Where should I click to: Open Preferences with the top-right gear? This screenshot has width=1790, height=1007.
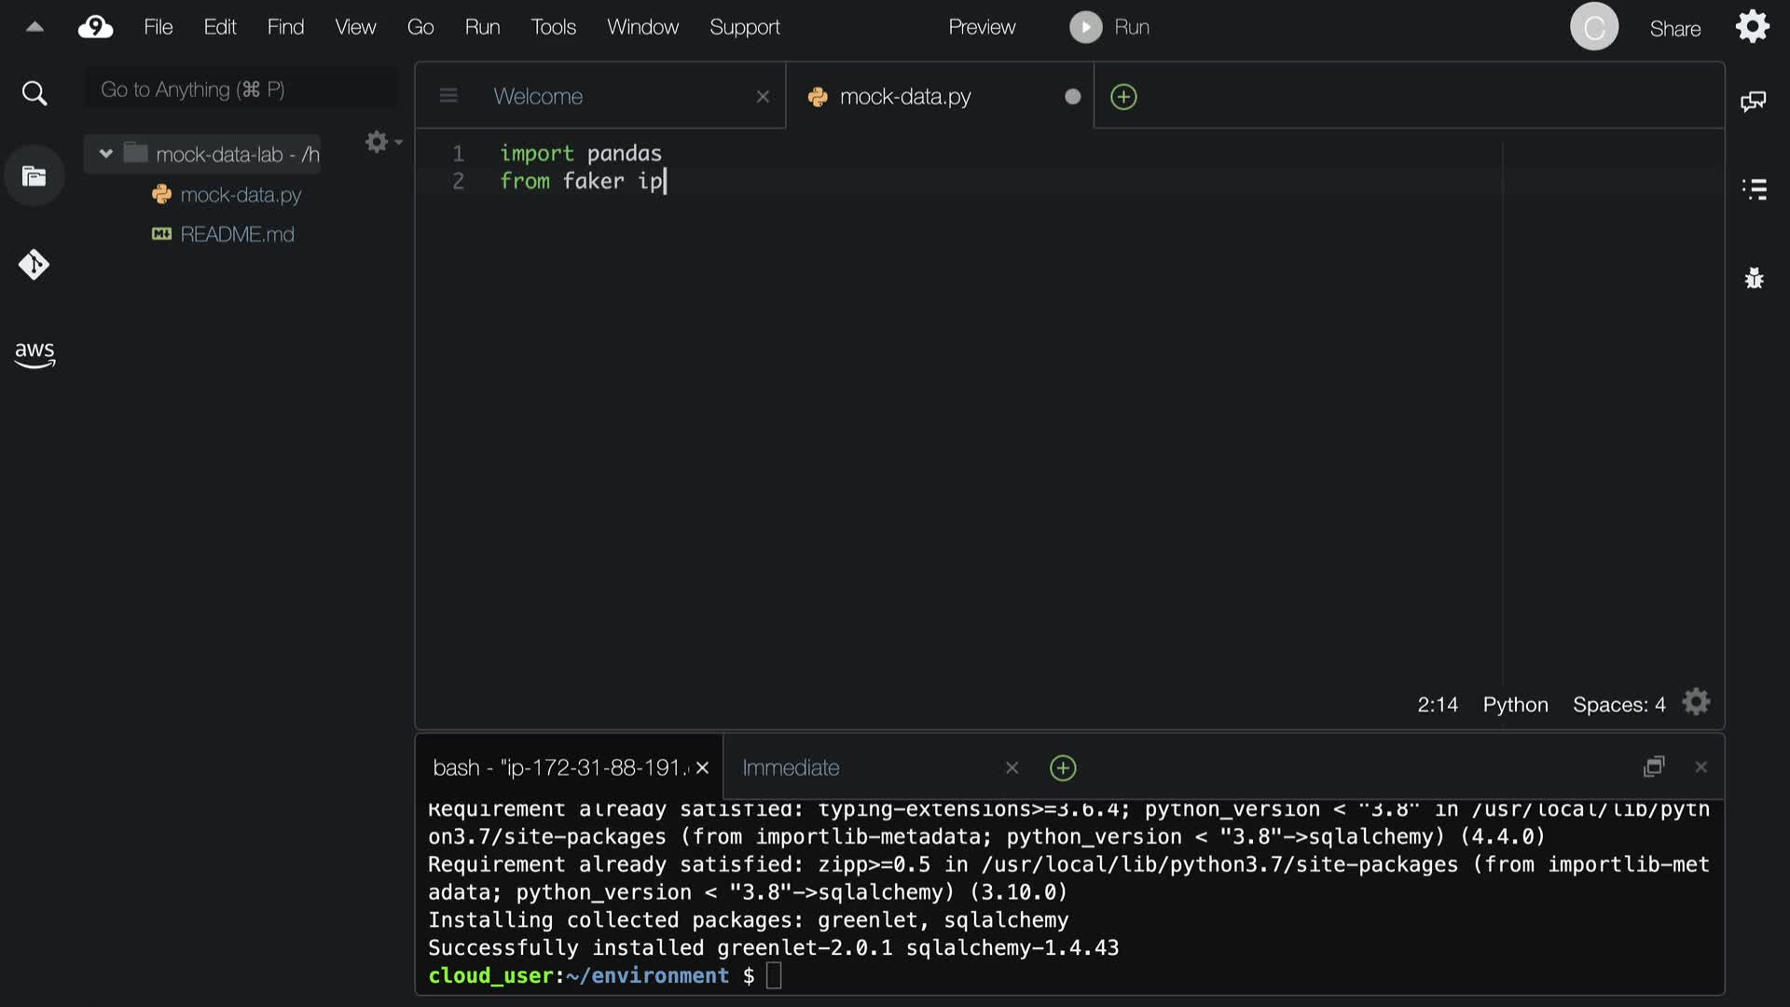[1752, 27]
